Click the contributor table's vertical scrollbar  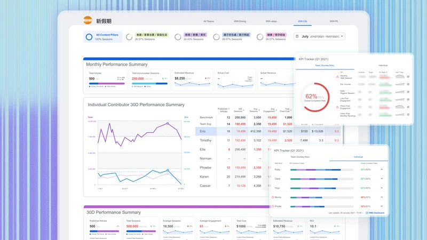tap(343, 135)
